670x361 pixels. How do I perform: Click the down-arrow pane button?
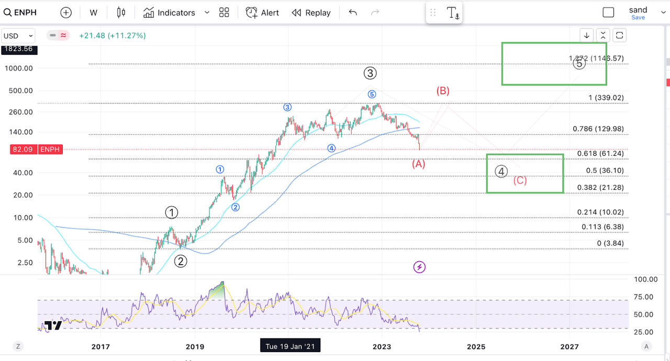tap(587, 36)
